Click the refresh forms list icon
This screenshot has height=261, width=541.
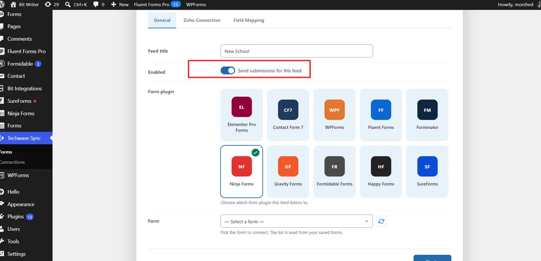coord(381,221)
